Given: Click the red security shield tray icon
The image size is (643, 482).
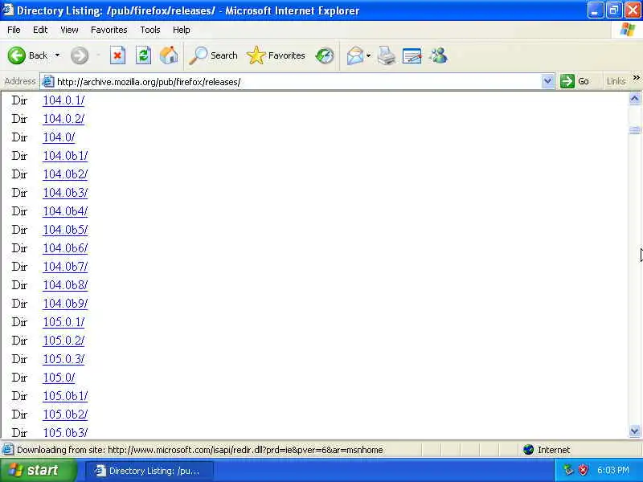Looking at the screenshot, I should (583, 470).
